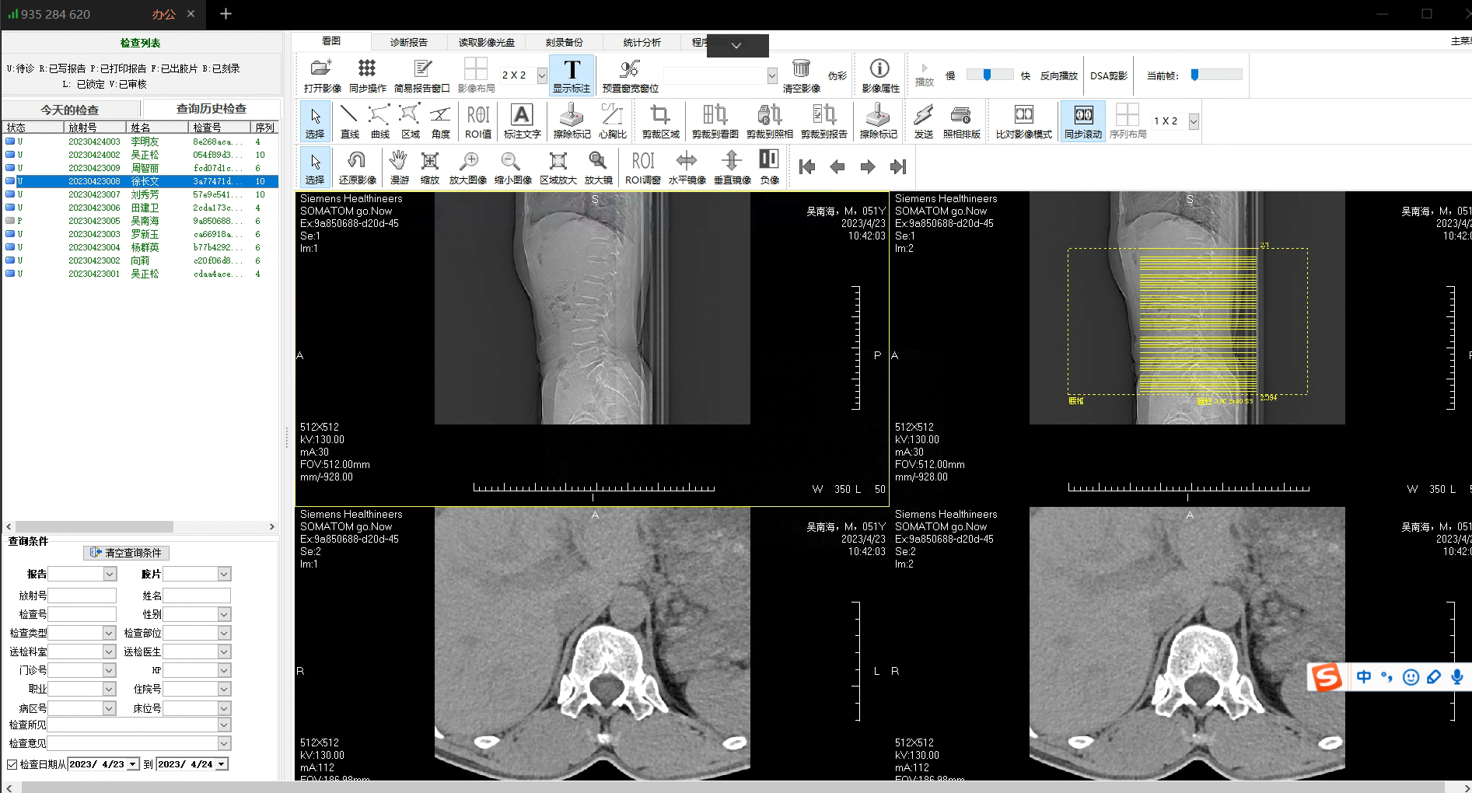This screenshot has width=1472, height=793.
Task: Open the 查询历史检查 tab
Action: pos(211,109)
